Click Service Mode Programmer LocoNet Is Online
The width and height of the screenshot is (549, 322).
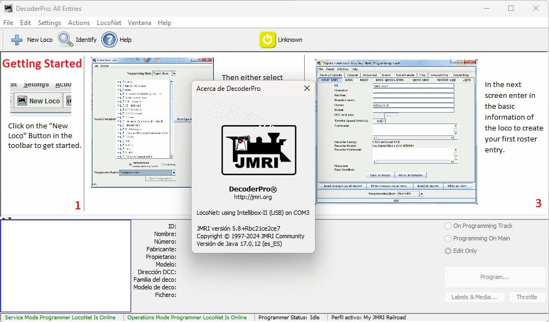(60, 318)
